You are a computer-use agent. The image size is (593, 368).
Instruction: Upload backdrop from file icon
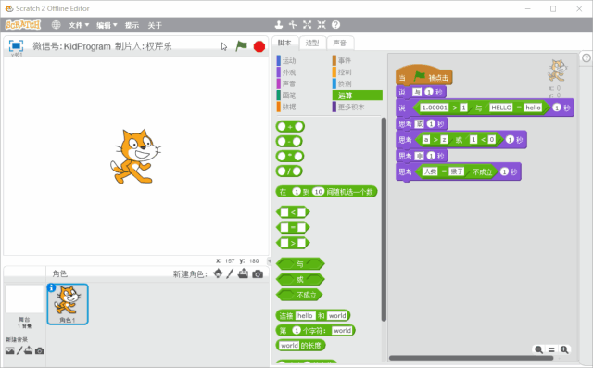click(x=29, y=350)
